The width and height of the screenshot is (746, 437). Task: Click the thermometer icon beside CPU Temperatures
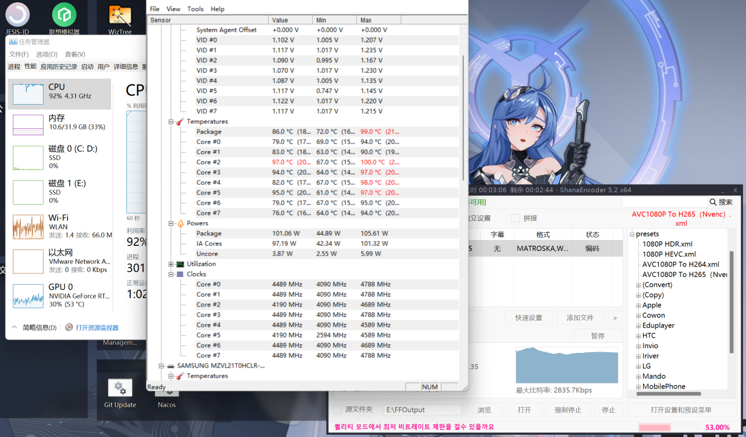180,122
